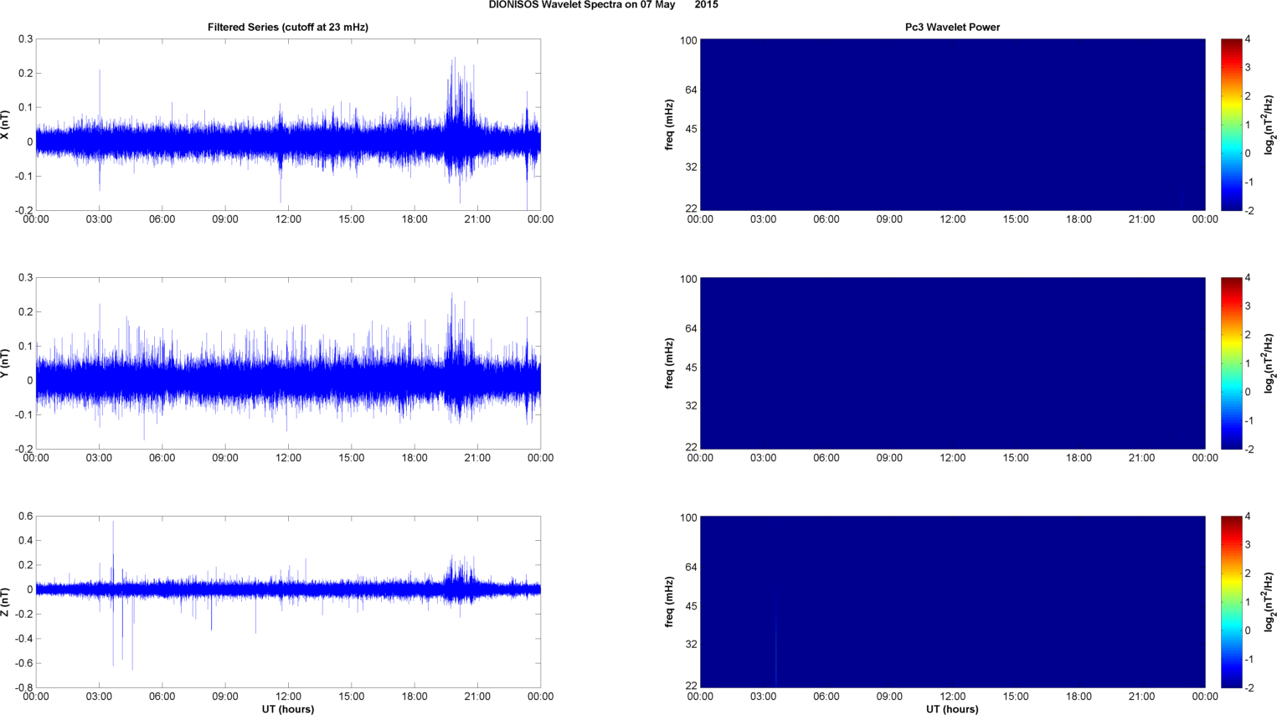Click the "-0.8" tick on the Z axis
This screenshot has height=715, width=1277.
click(23, 688)
